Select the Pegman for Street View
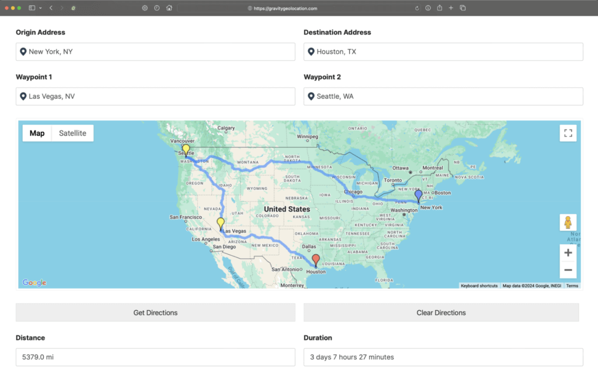The height and width of the screenshot is (378, 598). coord(568,222)
